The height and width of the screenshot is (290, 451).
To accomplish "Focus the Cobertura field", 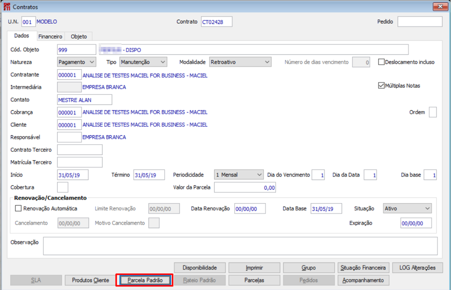I will (63, 187).
